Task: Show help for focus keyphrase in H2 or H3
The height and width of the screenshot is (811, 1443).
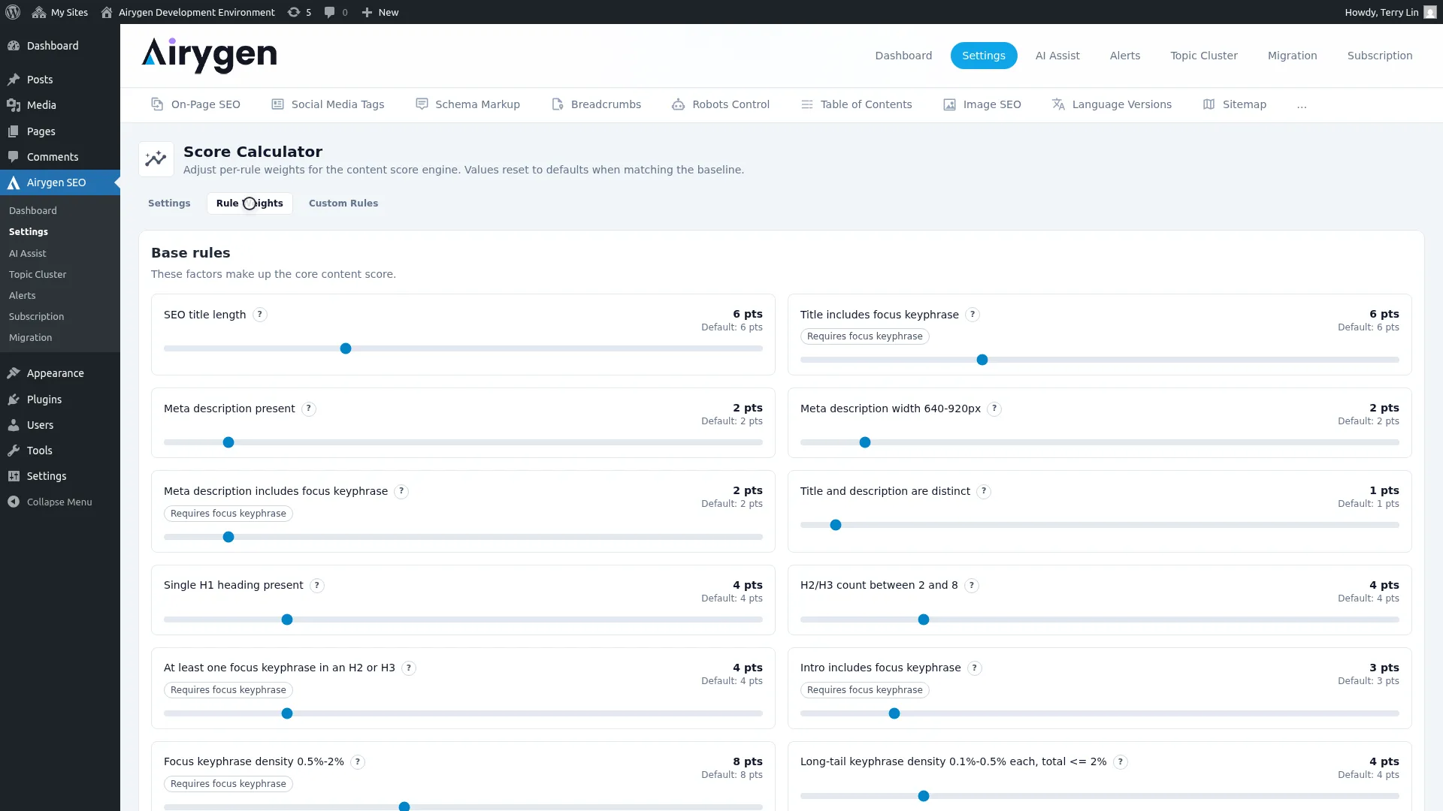Action: 409,668
